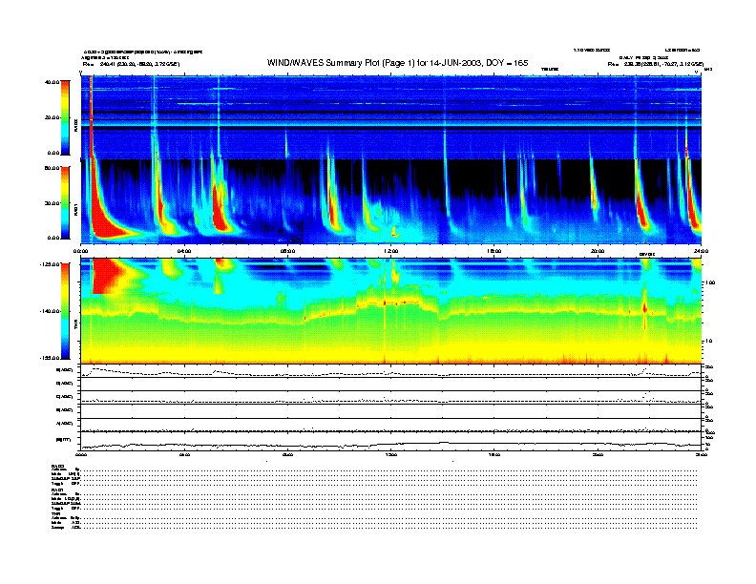Click the 16:00 label under the RAD1 spectrogram

pyautogui.click(x=493, y=251)
